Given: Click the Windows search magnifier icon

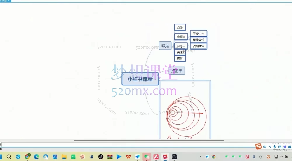Looking at the screenshot, I should click(x=9, y=157).
